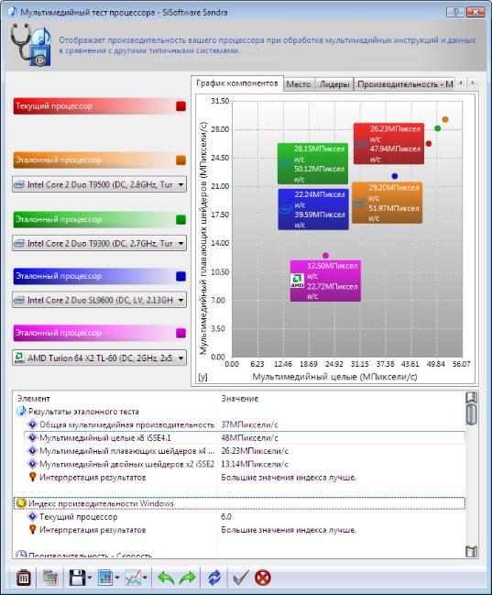Open the line graph icon's dropdown arrow

click(145, 578)
